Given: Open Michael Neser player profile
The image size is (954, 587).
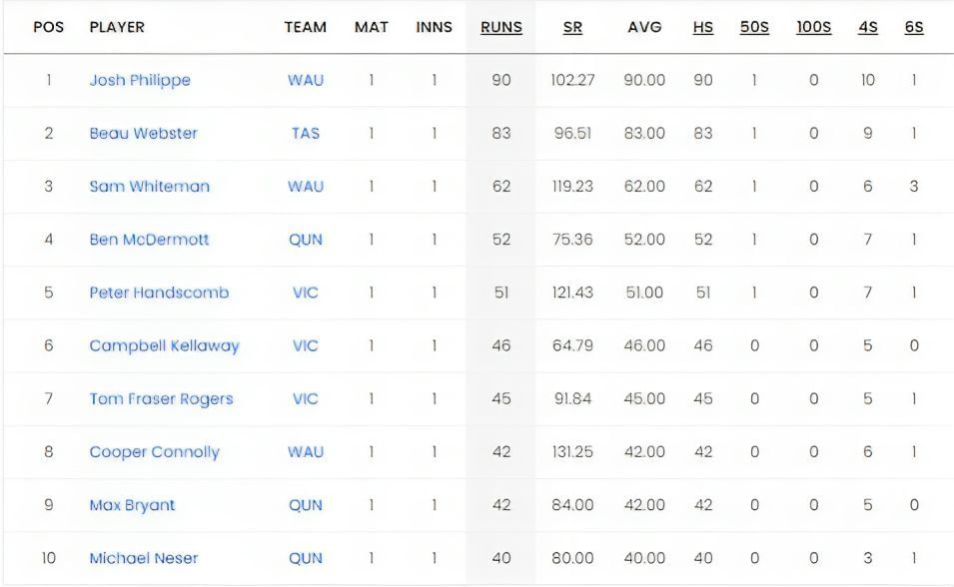Looking at the screenshot, I should pos(144,558).
